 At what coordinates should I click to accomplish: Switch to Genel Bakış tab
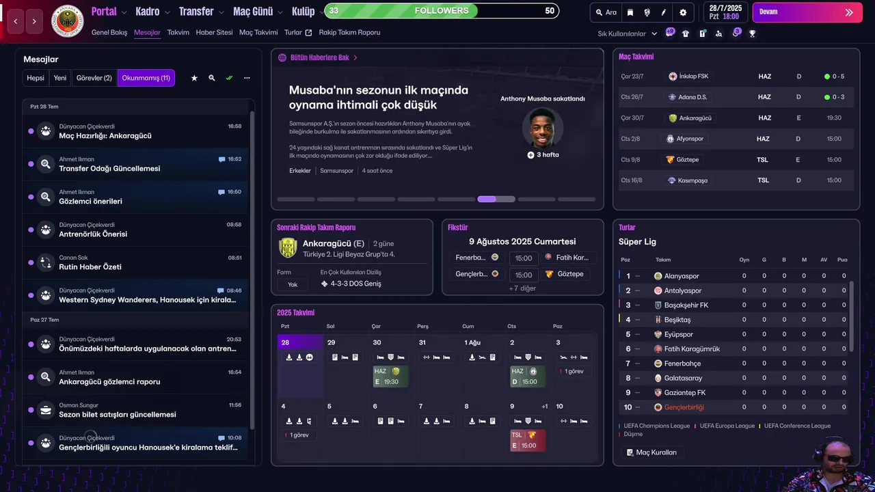pos(109,32)
